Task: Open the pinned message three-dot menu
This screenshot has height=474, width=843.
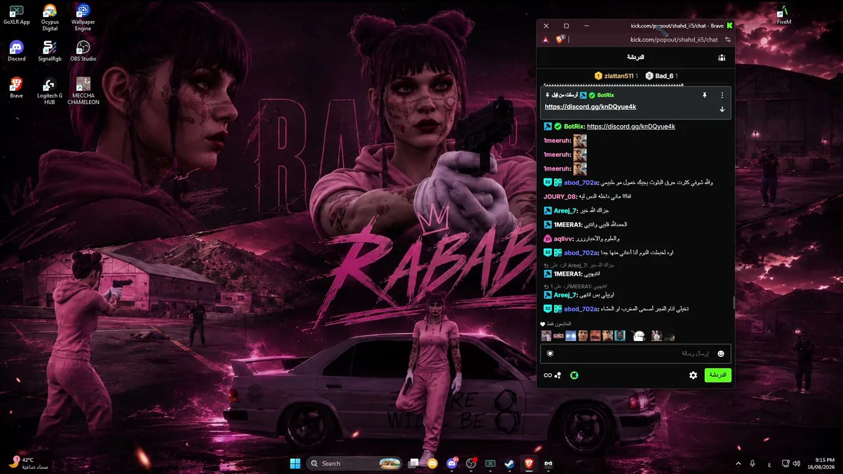Action: 722,95
